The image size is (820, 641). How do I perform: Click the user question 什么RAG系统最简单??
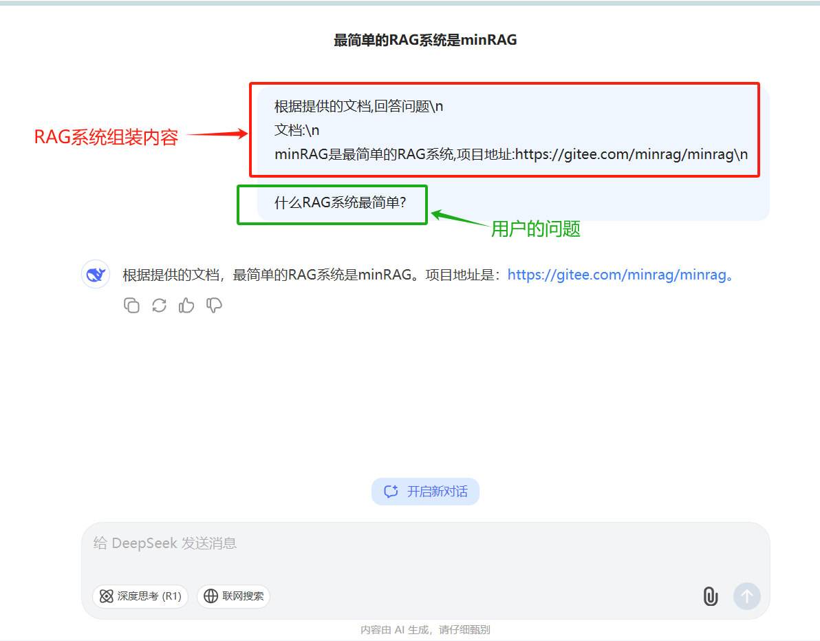[340, 202]
